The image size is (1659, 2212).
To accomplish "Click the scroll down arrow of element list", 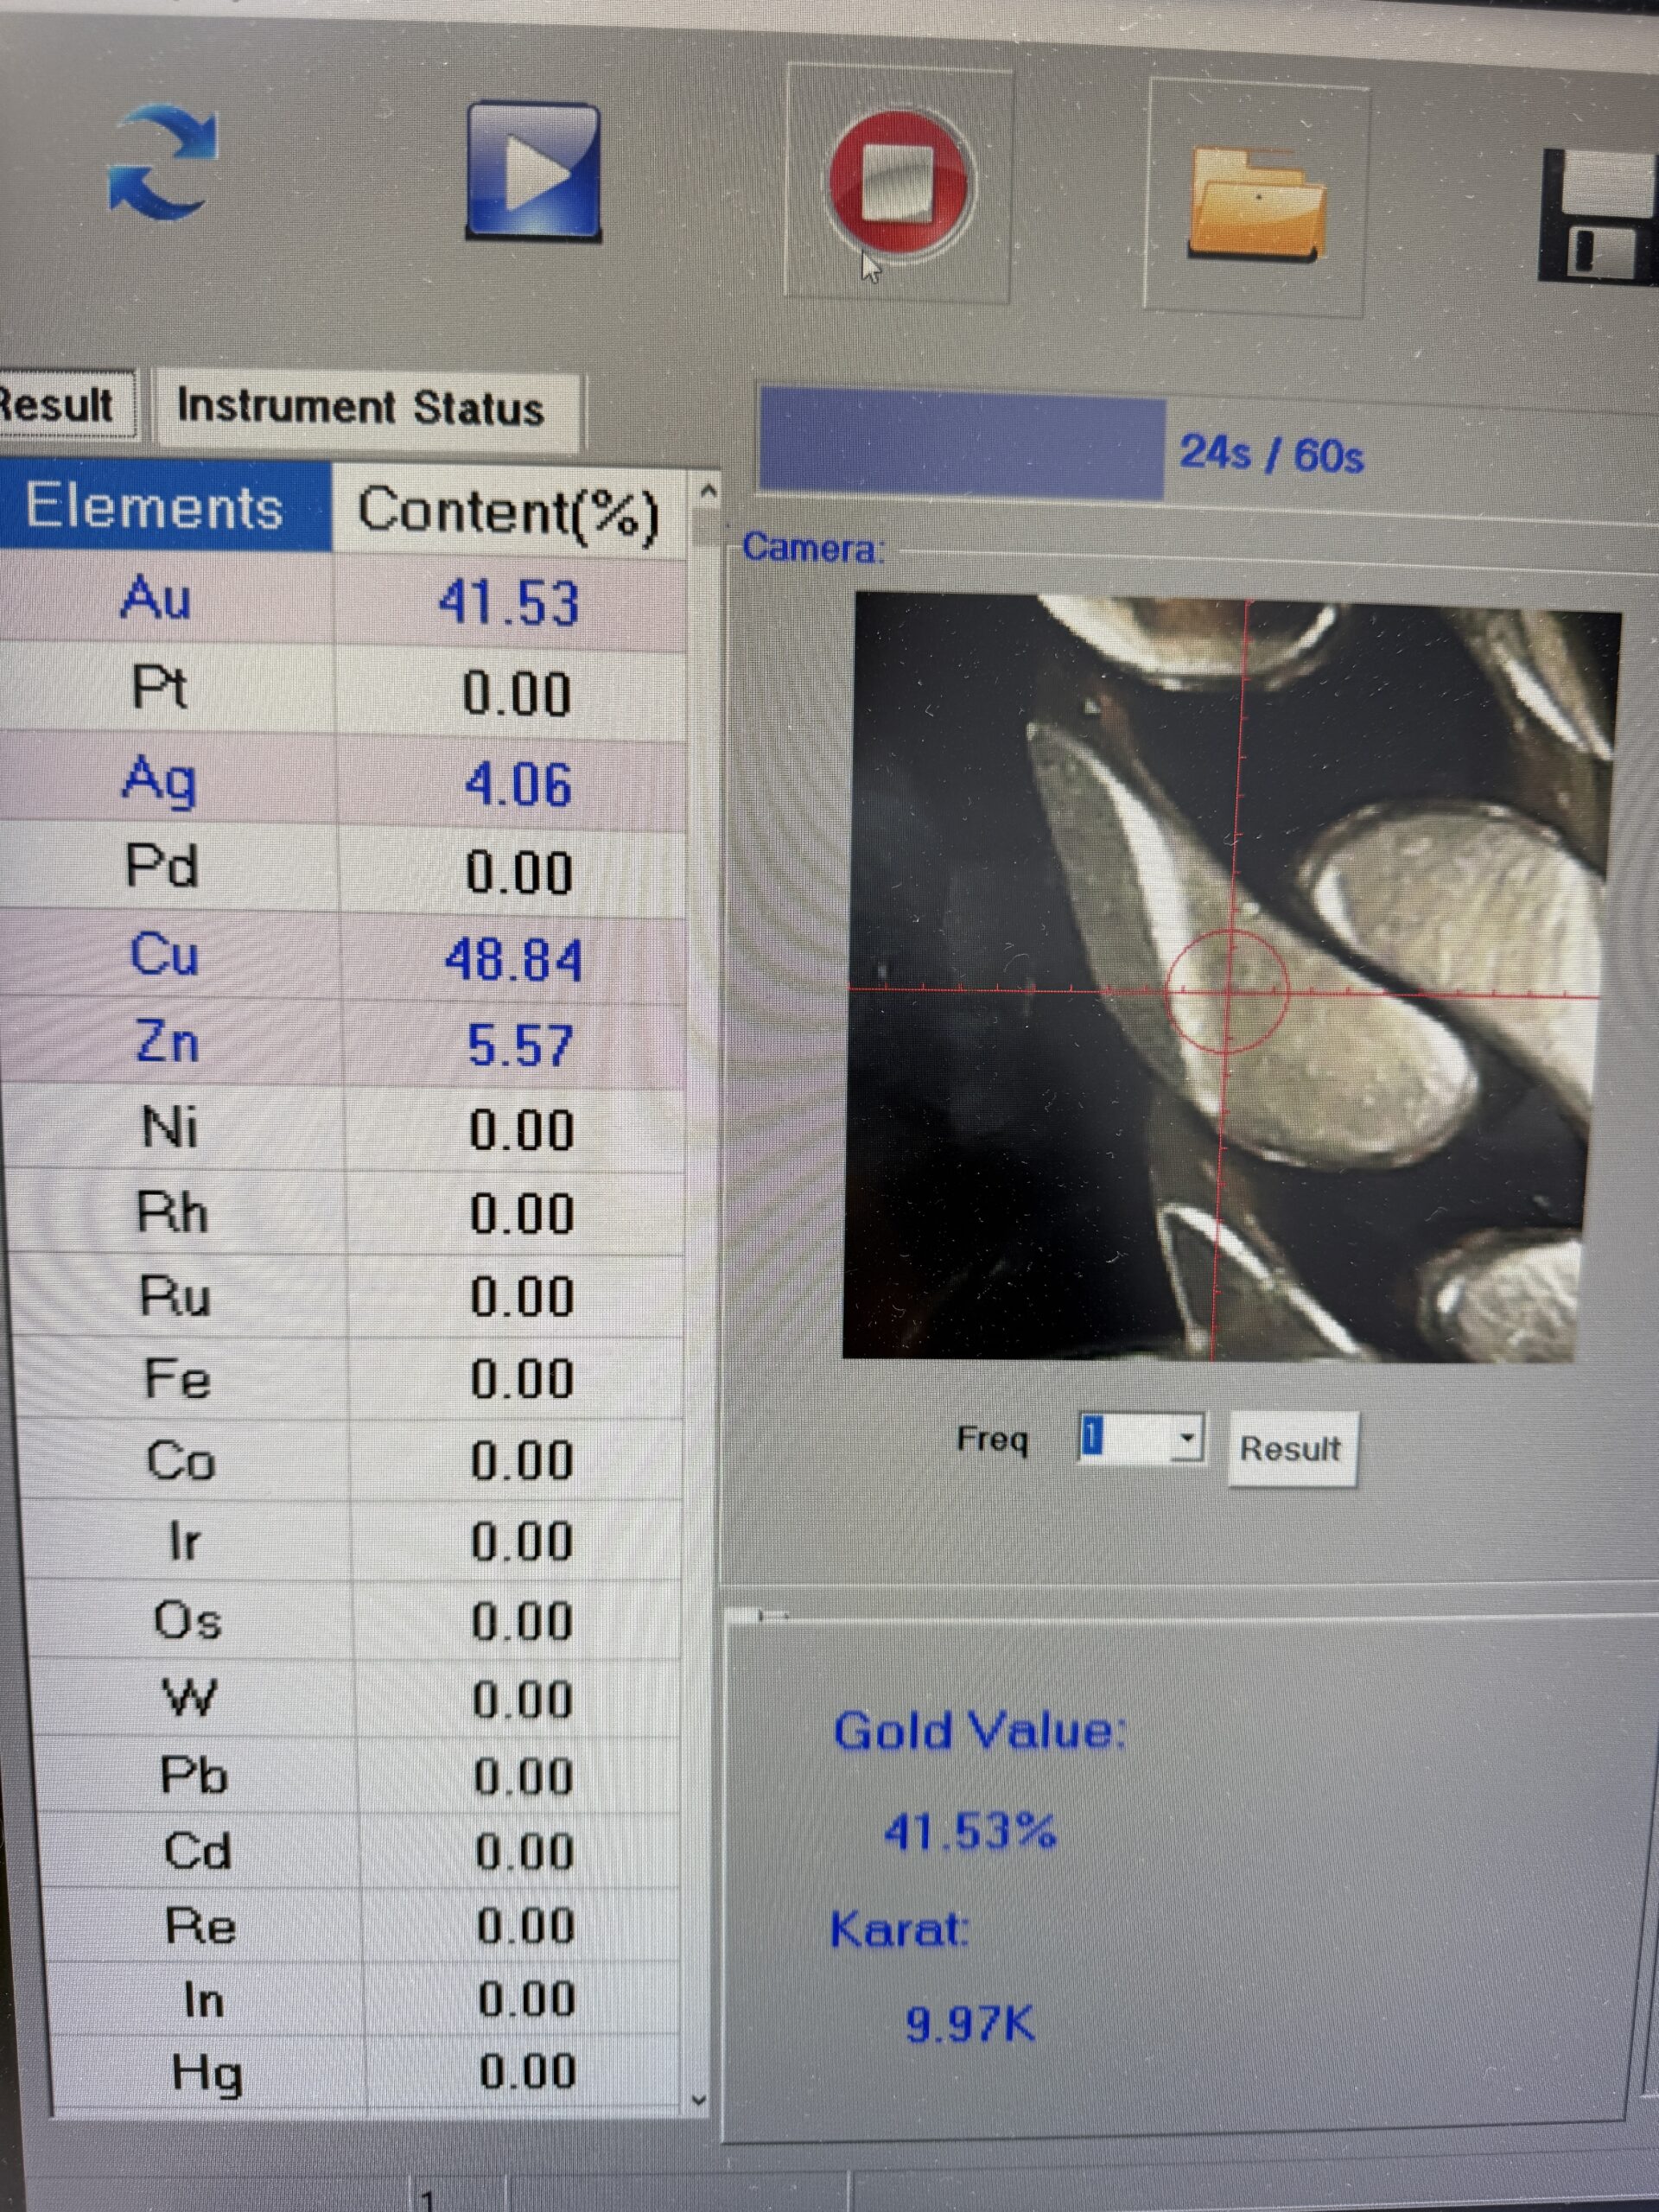I will coord(699,2101).
